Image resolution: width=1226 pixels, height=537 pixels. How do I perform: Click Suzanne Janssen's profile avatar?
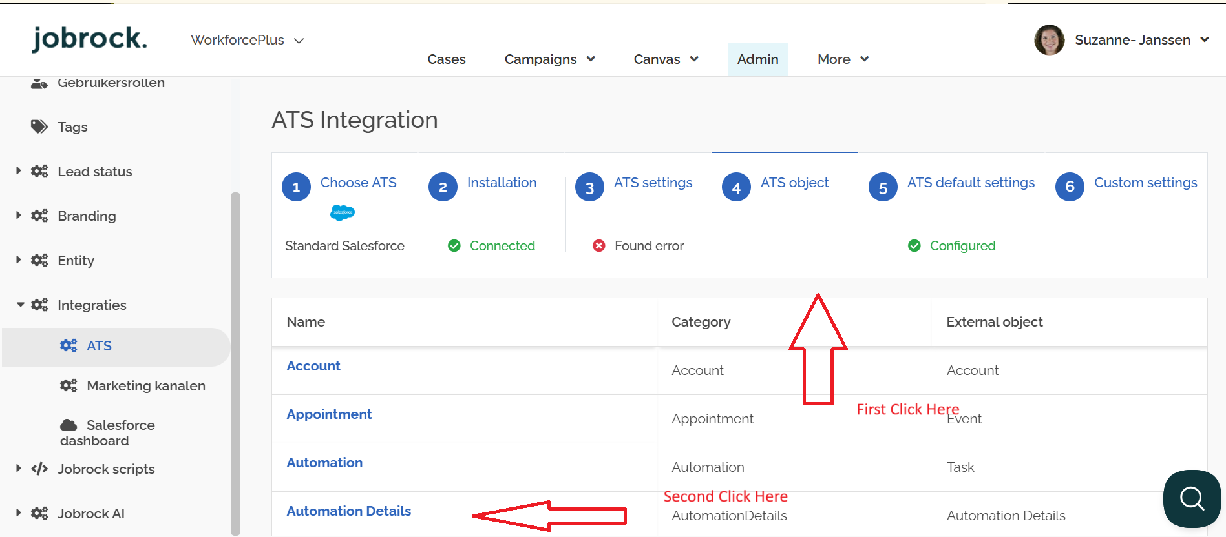click(x=1049, y=40)
